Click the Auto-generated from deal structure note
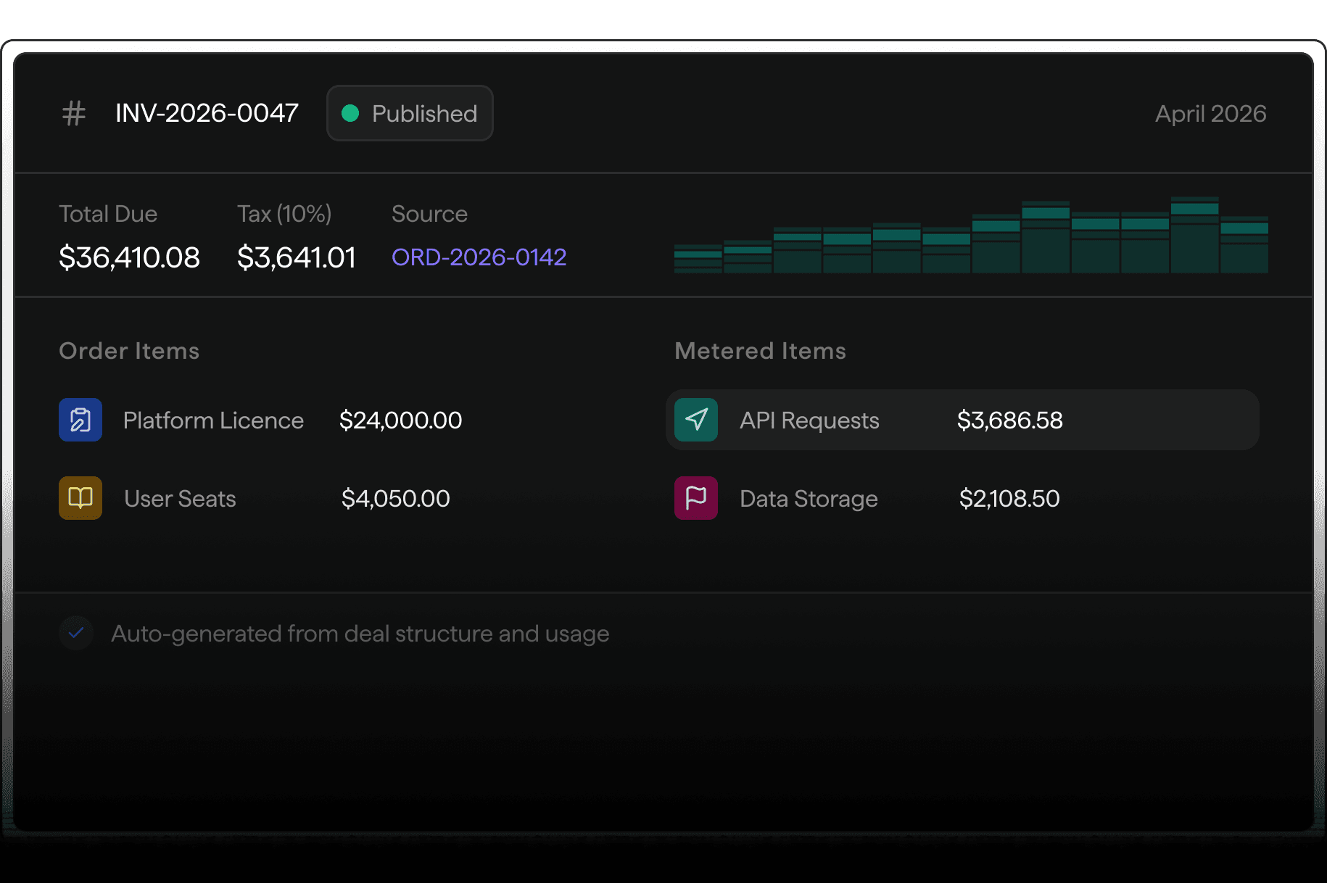This screenshot has height=883, width=1327. [x=360, y=634]
